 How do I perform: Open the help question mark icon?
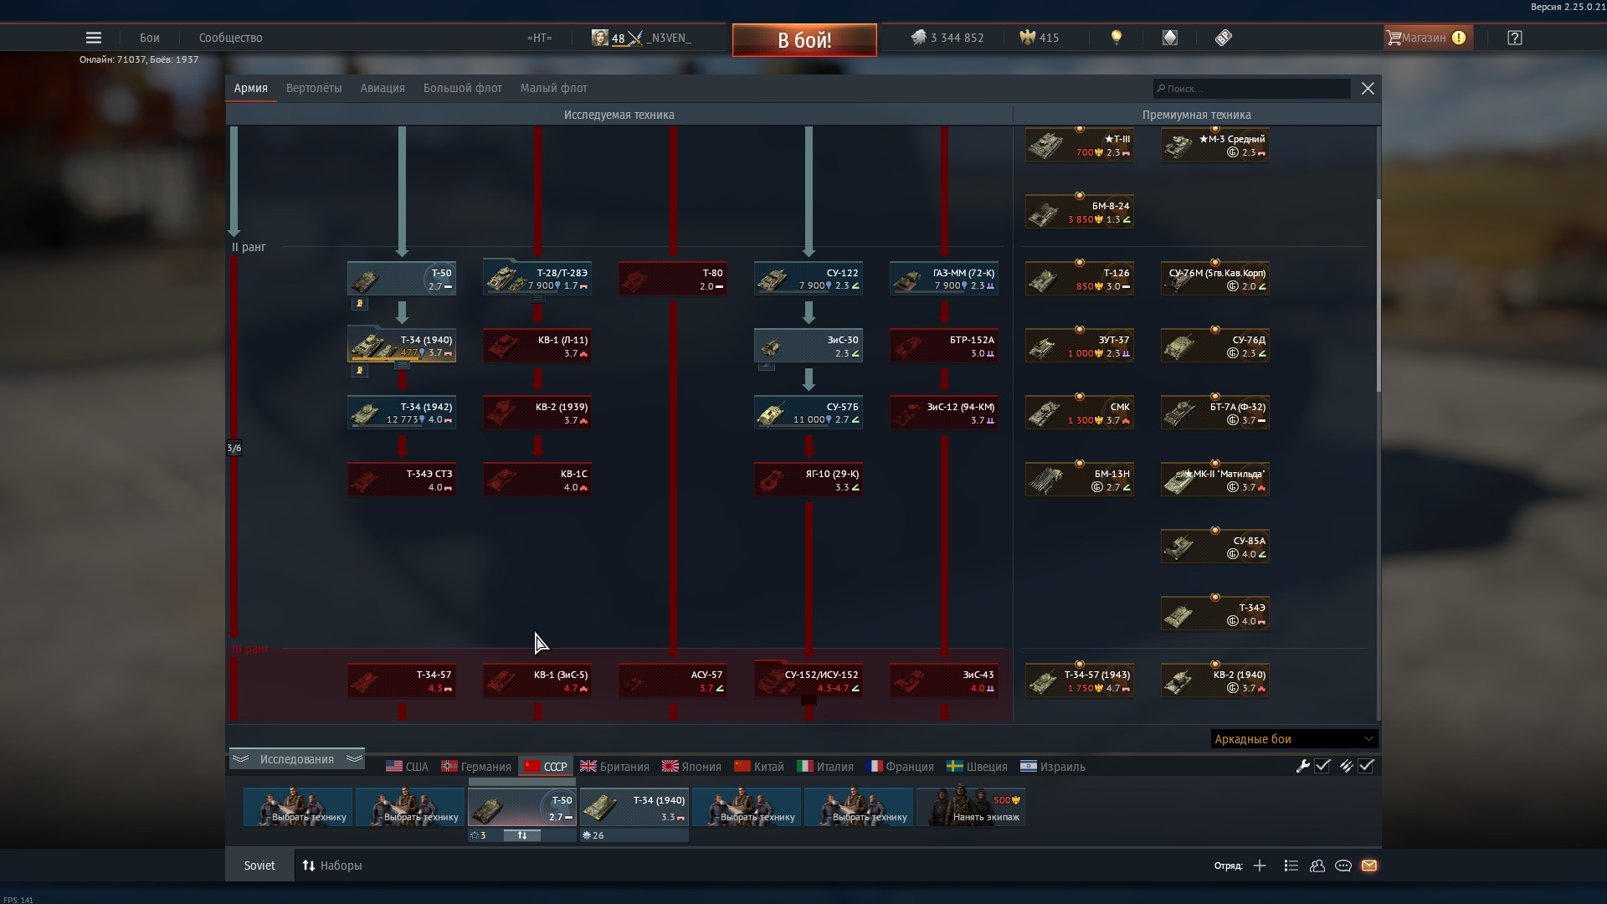point(1515,38)
